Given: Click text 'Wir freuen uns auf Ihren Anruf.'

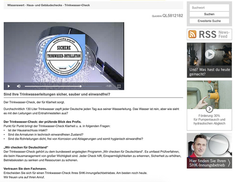Looking at the screenshot, I should (x=24, y=177).
